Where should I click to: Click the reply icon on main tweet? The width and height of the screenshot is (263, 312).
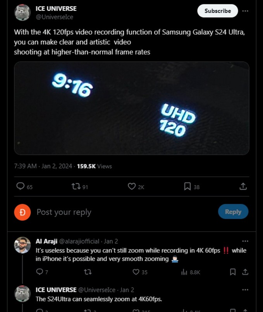(x=21, y=186)
